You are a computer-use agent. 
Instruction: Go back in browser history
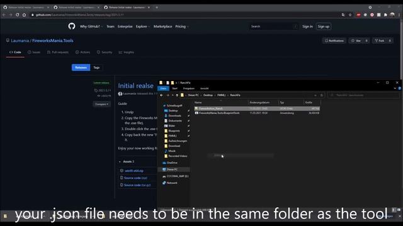tap(4, 15)
